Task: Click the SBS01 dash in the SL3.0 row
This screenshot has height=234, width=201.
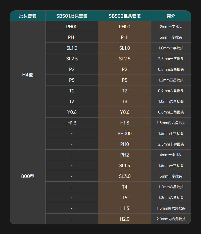Action: click(72, 176)
